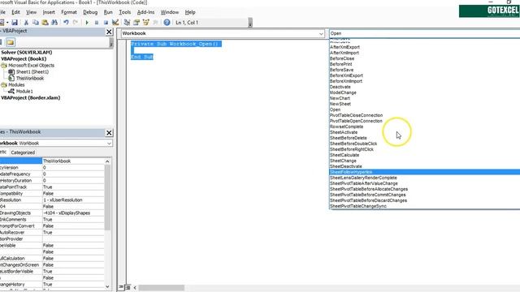Choose SheetActivate event from list
Viewport: 520px width, 292px height.
tap(344, 132)
